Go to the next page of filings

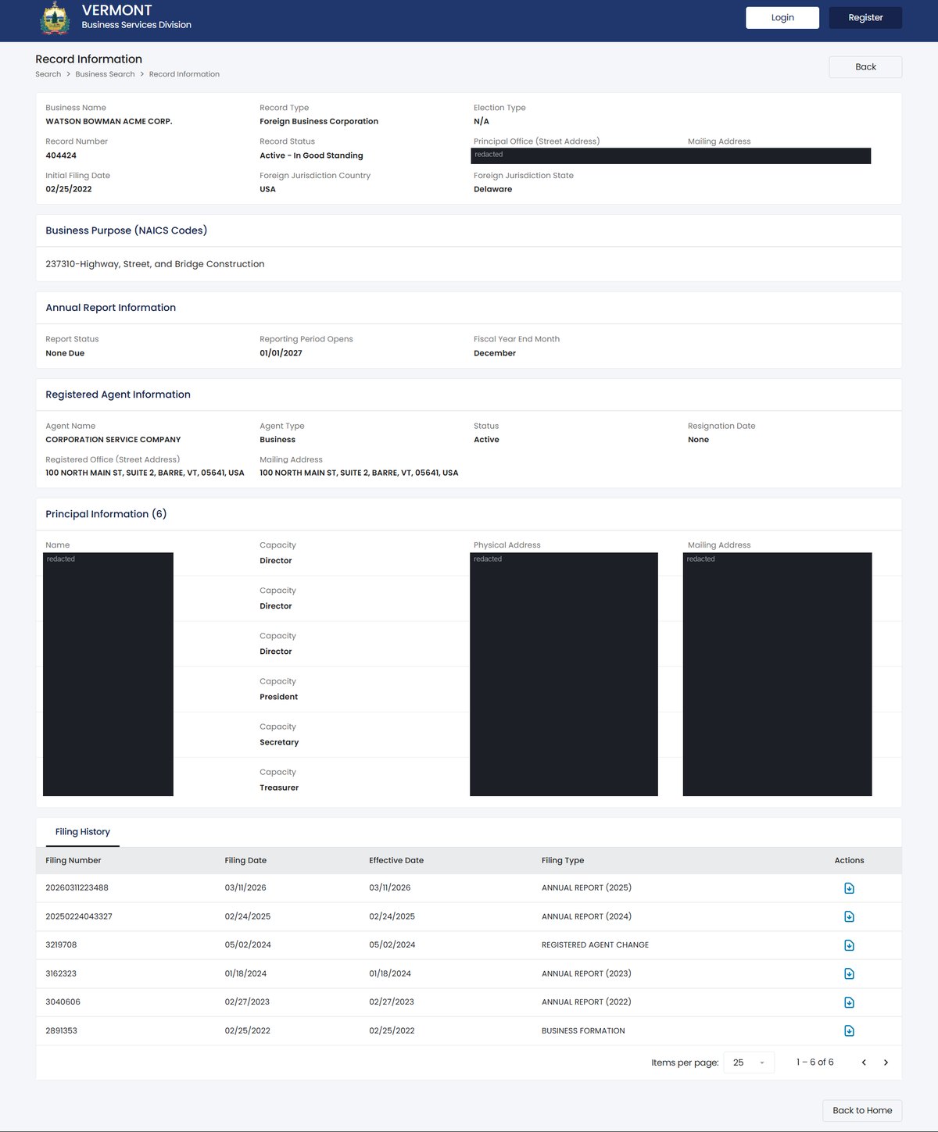point(886,1062)
